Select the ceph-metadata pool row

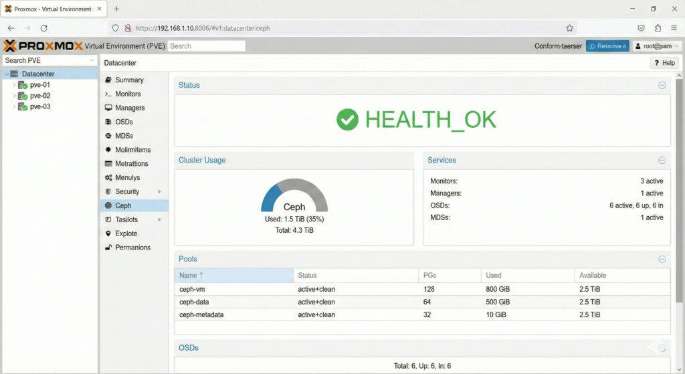[422, 314]
